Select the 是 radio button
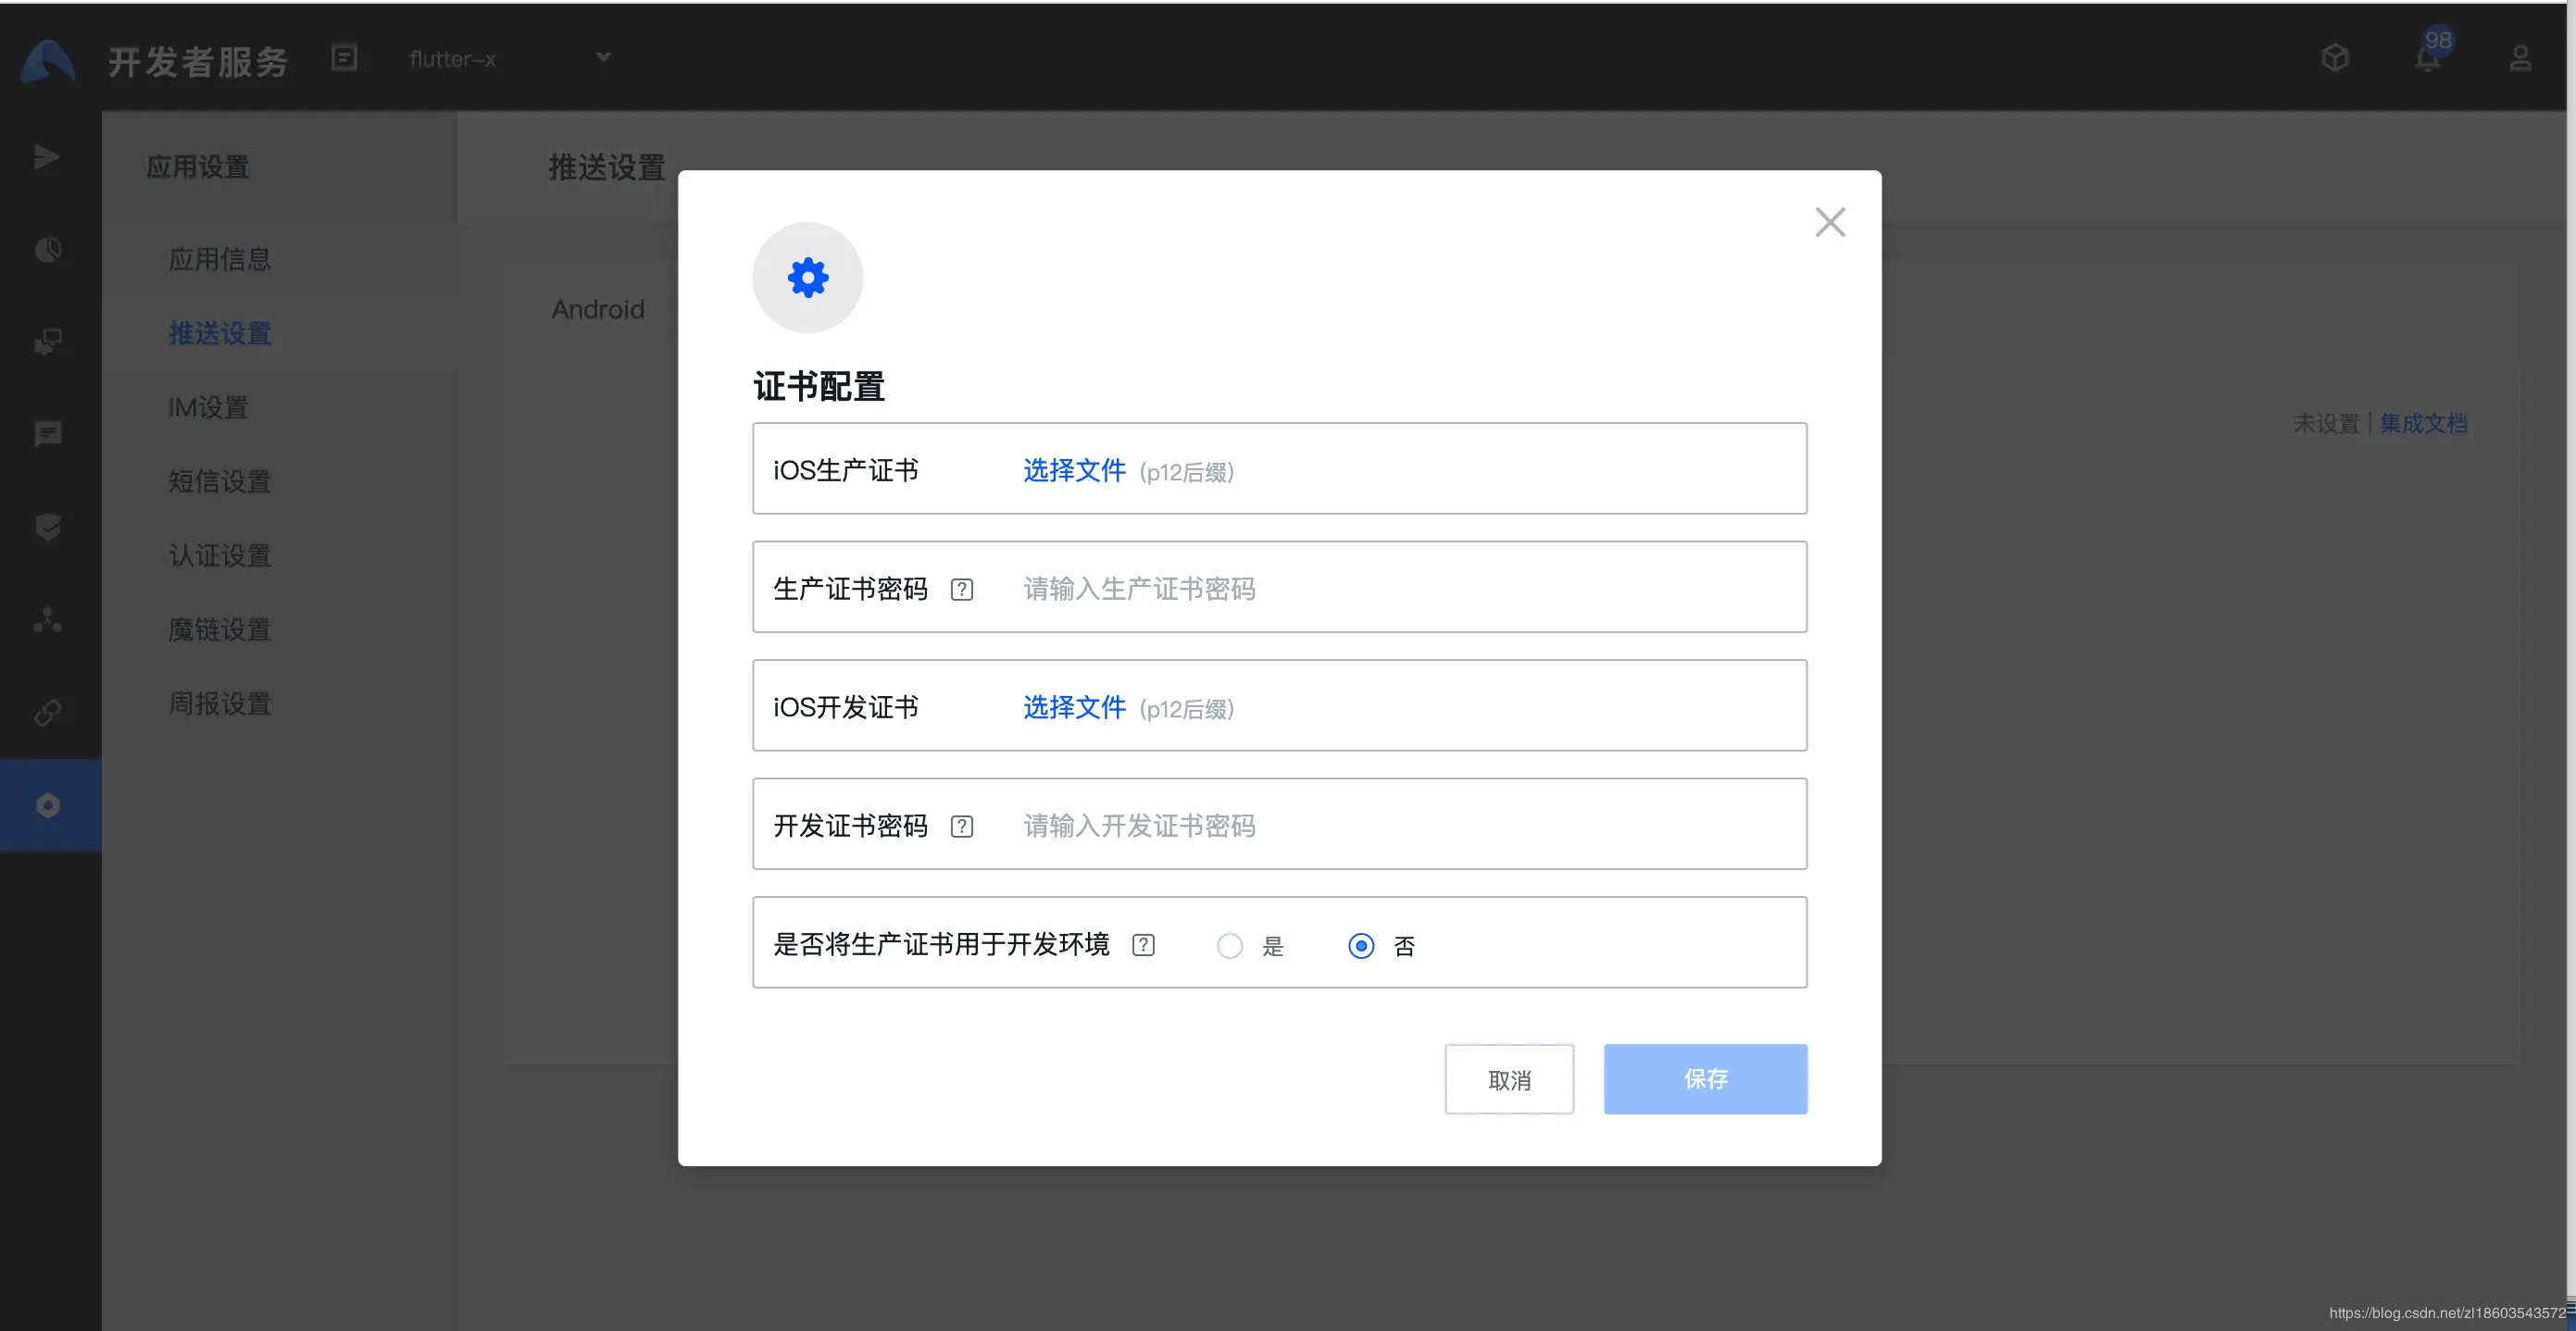 click(x=1230, y=945)
